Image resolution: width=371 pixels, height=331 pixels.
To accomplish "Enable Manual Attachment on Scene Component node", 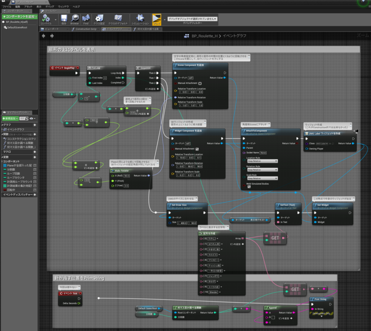I will coord(200,83).
